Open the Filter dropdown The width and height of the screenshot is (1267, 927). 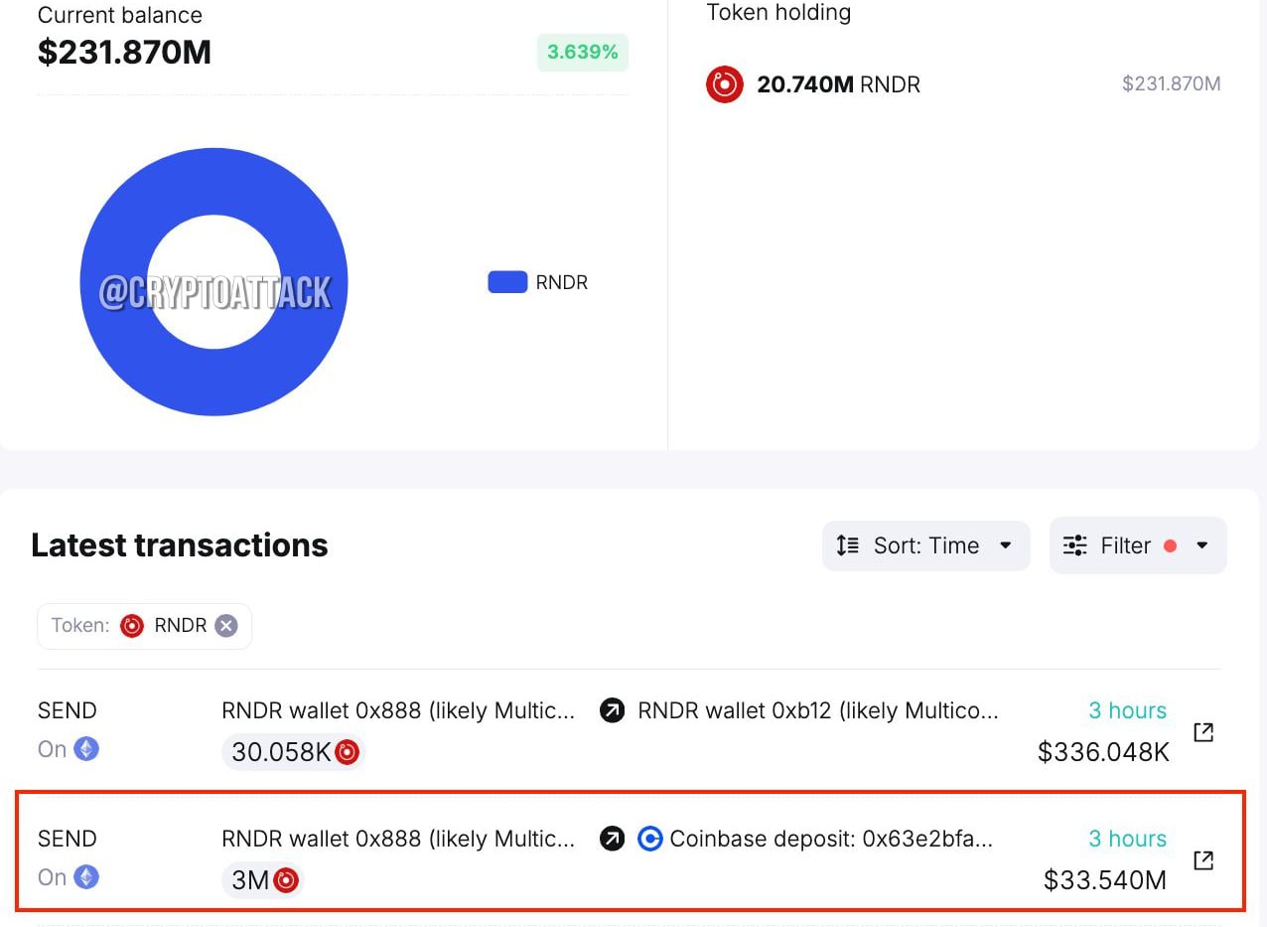point(1138,545)
